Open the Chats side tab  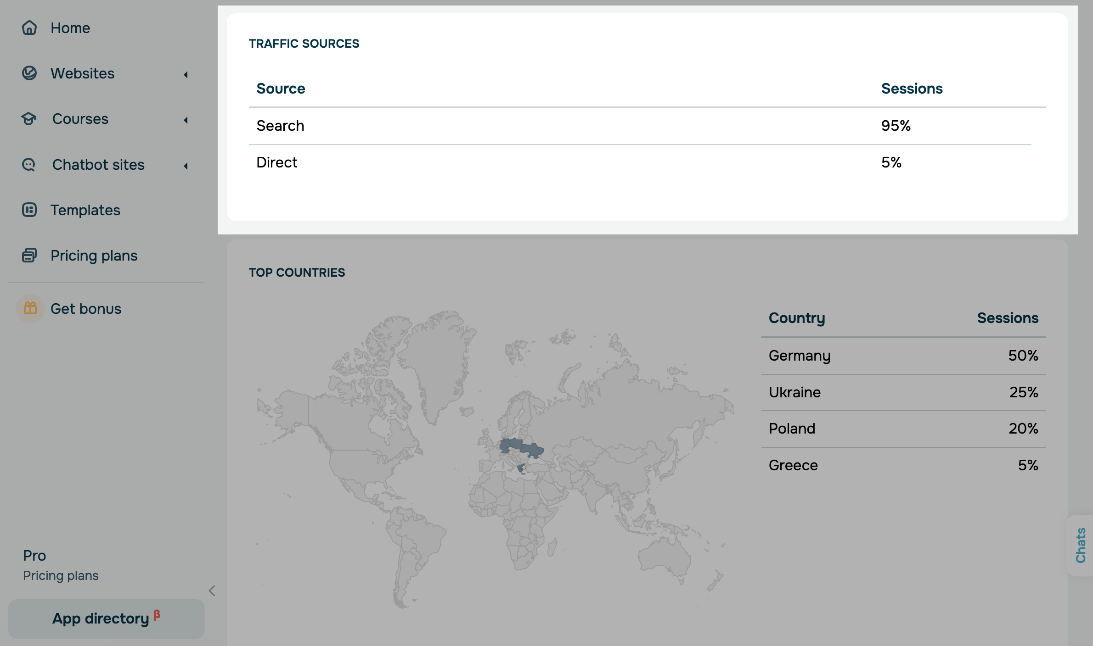[x=1080, y=545]
